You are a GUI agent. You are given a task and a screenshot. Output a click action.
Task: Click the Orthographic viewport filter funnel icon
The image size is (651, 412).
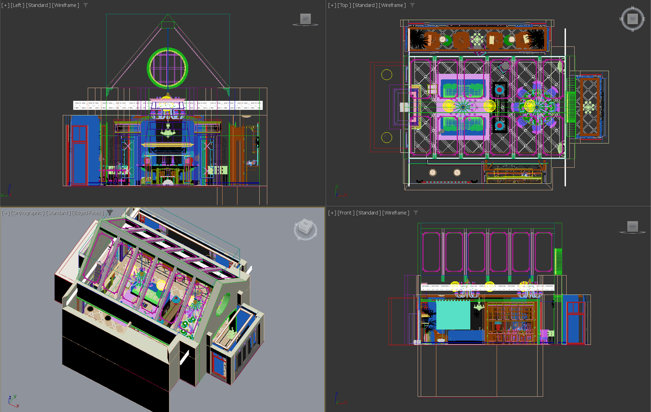tap(110, 213)
